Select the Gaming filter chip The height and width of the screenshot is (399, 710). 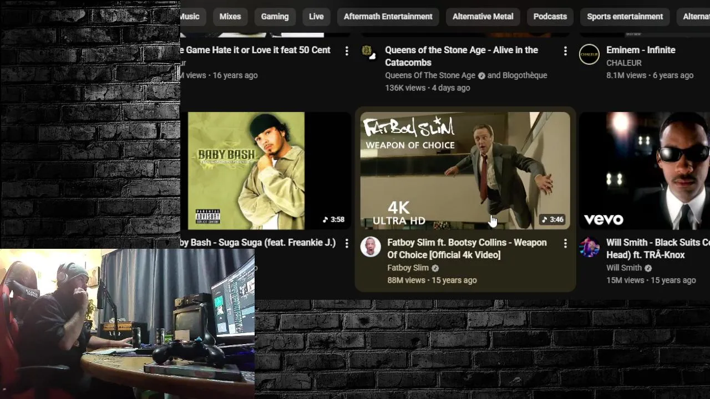tap(275, 17)
